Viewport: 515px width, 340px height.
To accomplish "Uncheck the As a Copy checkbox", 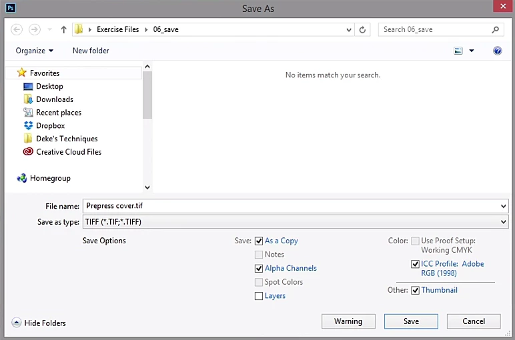I will pos(259,241).
